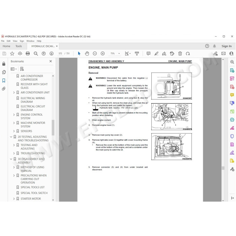236x236 pixels.
Task: Expand MACHINE MONITOR SYSTEM bookmark
Action: click(x=14, y=123)
